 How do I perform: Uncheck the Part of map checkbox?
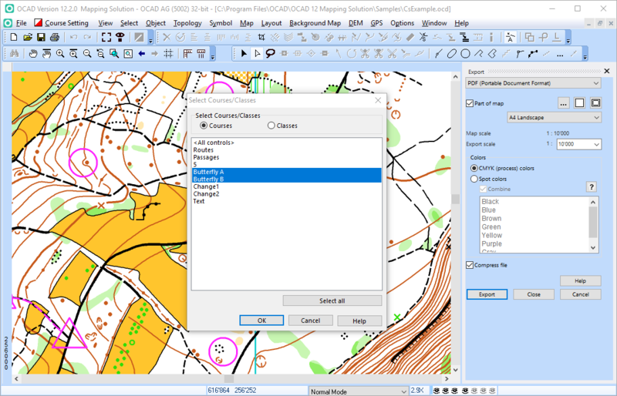470,103
